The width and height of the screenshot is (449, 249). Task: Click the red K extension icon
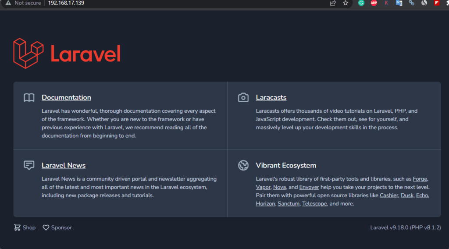(386, 3)
